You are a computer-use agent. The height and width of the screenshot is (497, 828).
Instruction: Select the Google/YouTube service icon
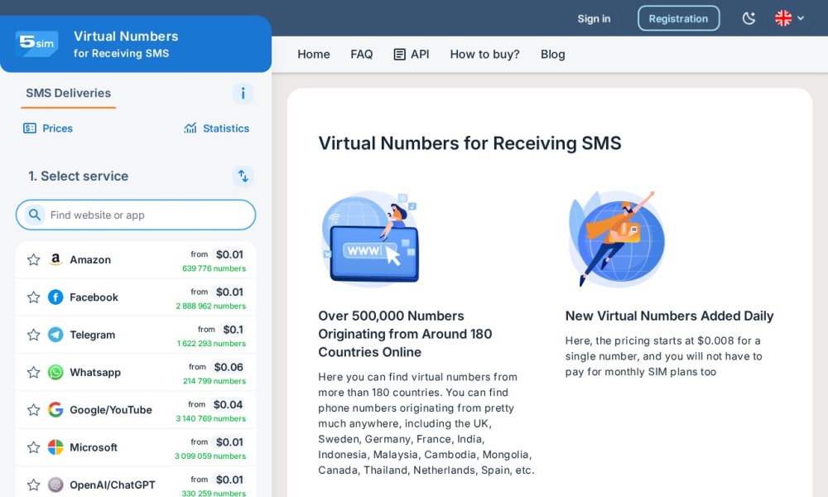click(55, 410)
